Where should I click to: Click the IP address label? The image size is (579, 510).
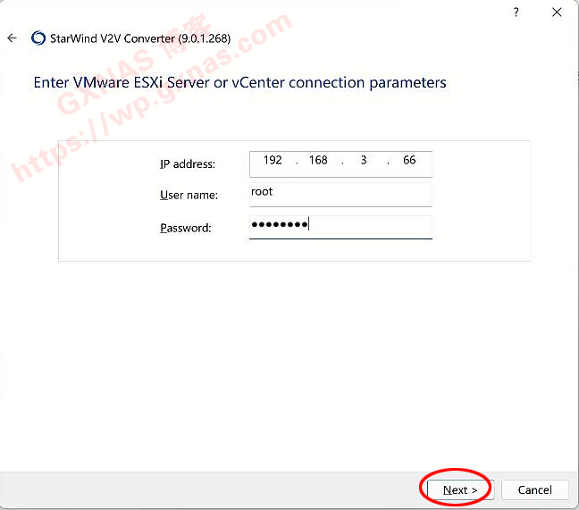click(188, 164)
